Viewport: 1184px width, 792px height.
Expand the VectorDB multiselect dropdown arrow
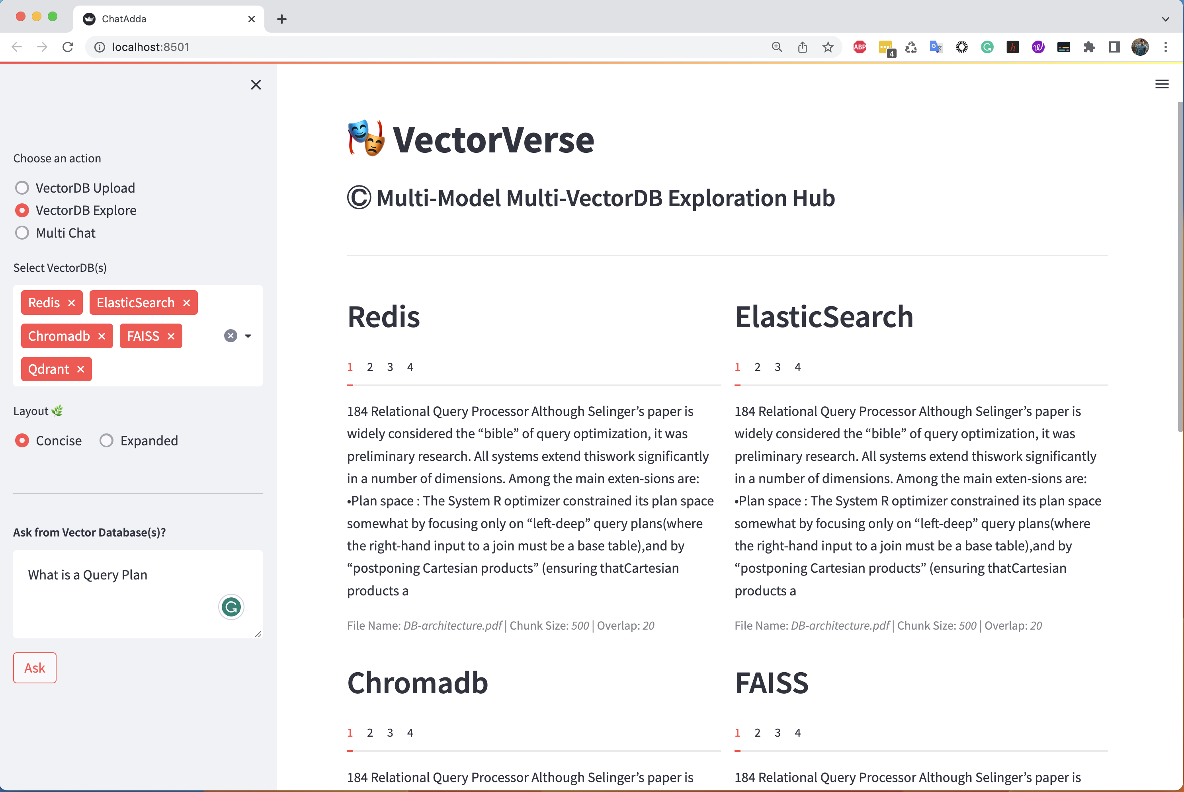point(248,336)
